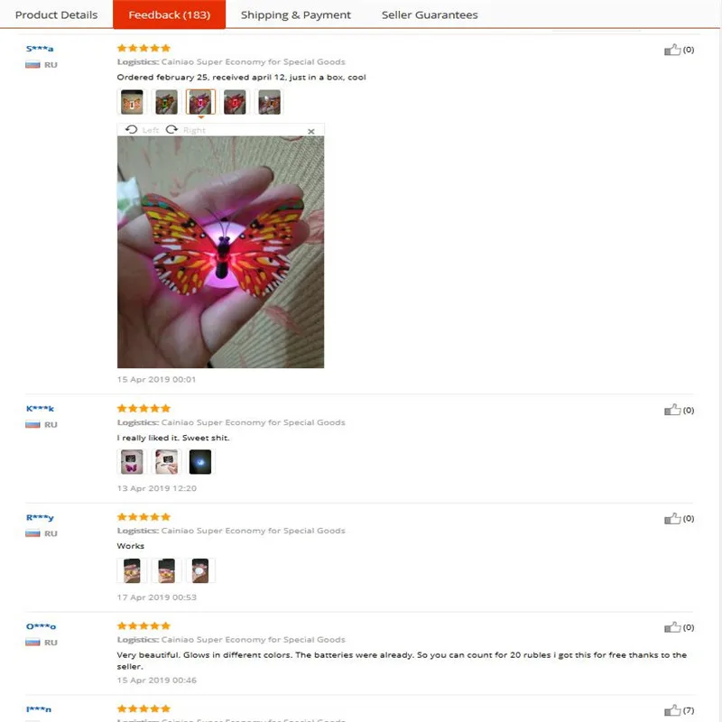Open the Product Details tab
The image size is (722, 722).
[x=56, y=14]
